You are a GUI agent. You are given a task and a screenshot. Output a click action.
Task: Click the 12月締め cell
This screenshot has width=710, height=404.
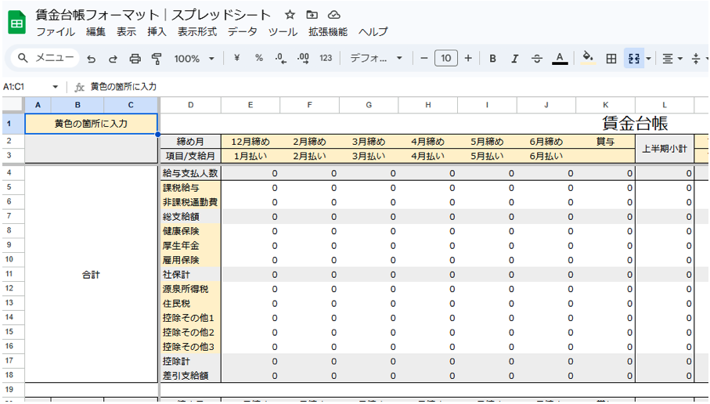tap(250, 142)
